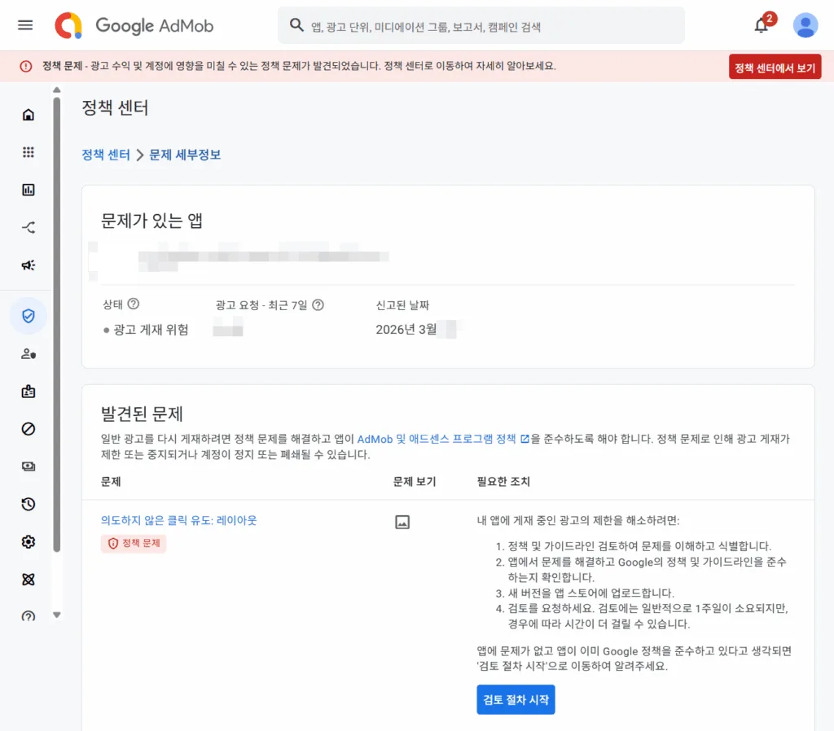834x731 pixels.
Task: Open change history with the clock icon
Action: coord(29,504)
